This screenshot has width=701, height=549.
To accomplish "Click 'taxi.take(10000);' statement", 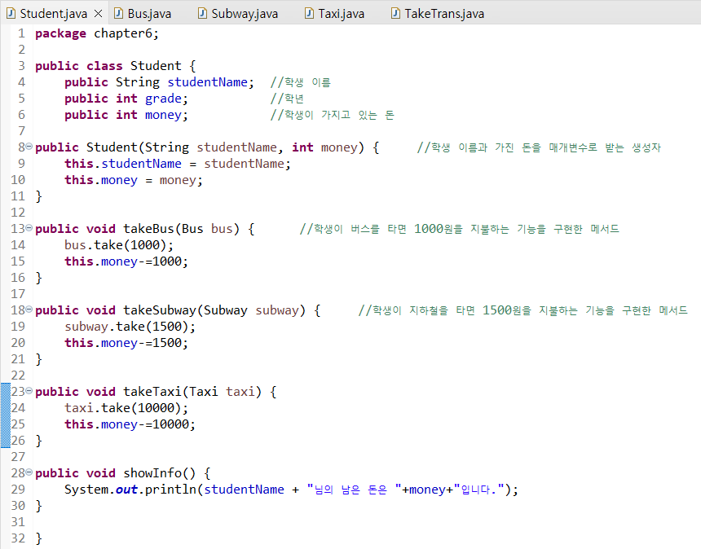I will tap(126, 408).
